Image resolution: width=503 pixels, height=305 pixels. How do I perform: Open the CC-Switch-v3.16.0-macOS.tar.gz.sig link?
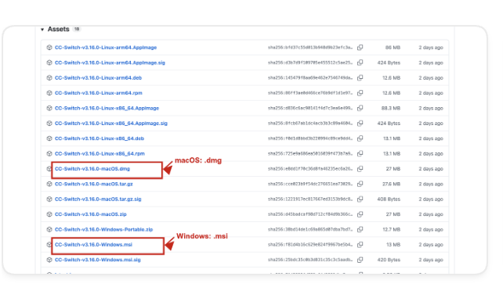(x=98, y=199)
